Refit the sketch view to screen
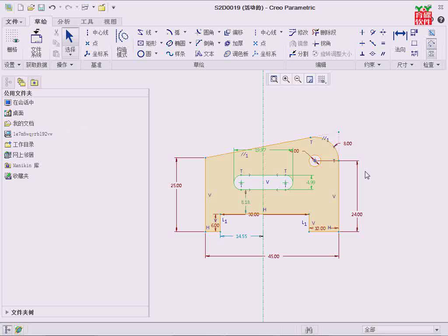 coord(274,79)
